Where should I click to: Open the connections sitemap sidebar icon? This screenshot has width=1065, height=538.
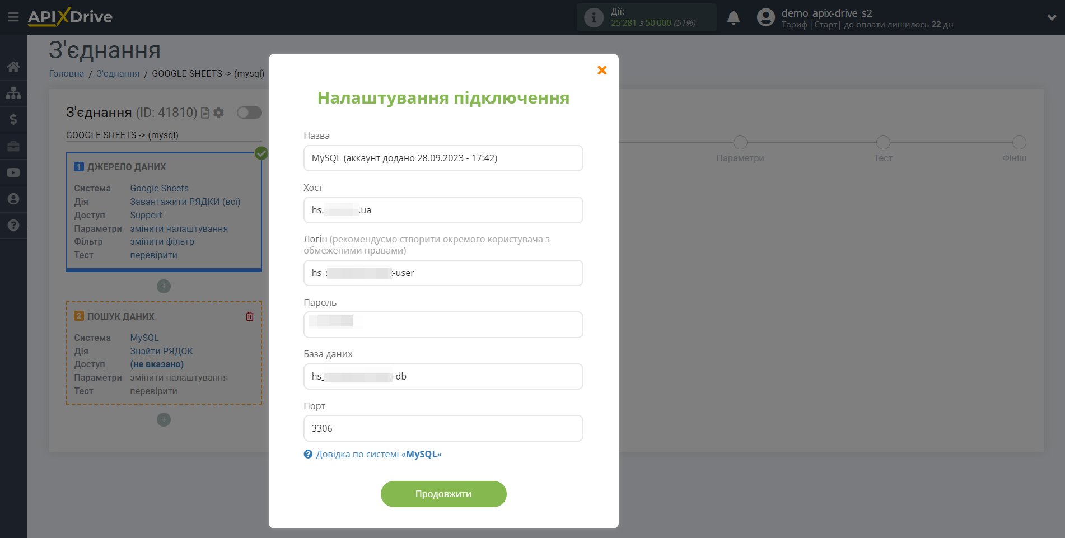pyautogui.click(x=13, y=93)
